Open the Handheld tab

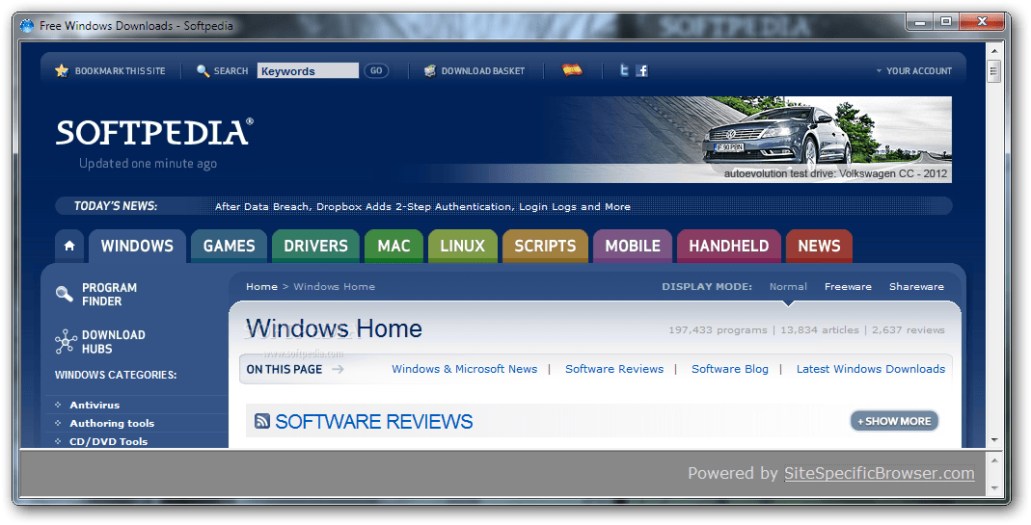[729, 246]
